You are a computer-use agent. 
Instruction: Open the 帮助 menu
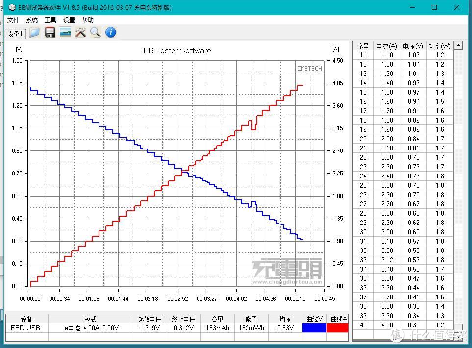point(88,20)
